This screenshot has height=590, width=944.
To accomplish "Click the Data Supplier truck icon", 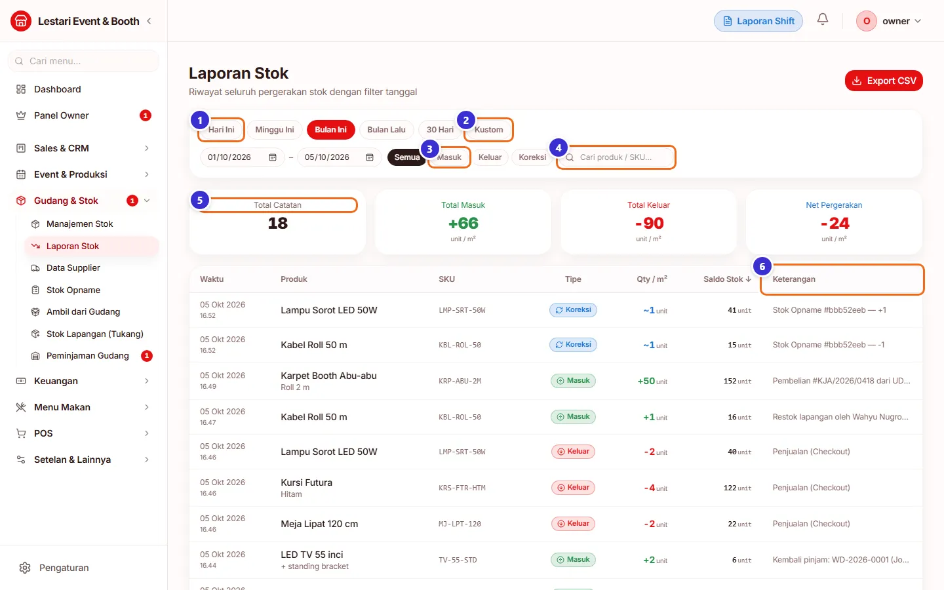I will (x=35, y=268).
